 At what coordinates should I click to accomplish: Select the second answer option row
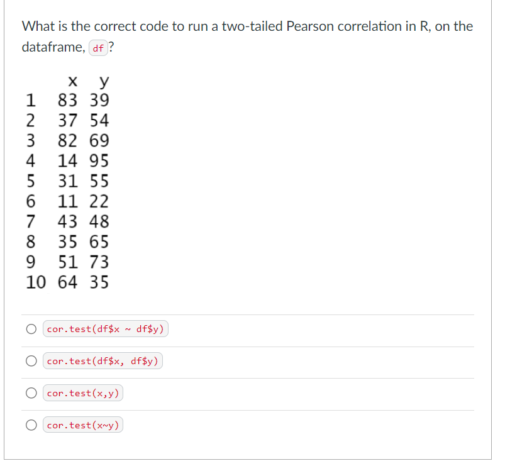coord(252,360)
